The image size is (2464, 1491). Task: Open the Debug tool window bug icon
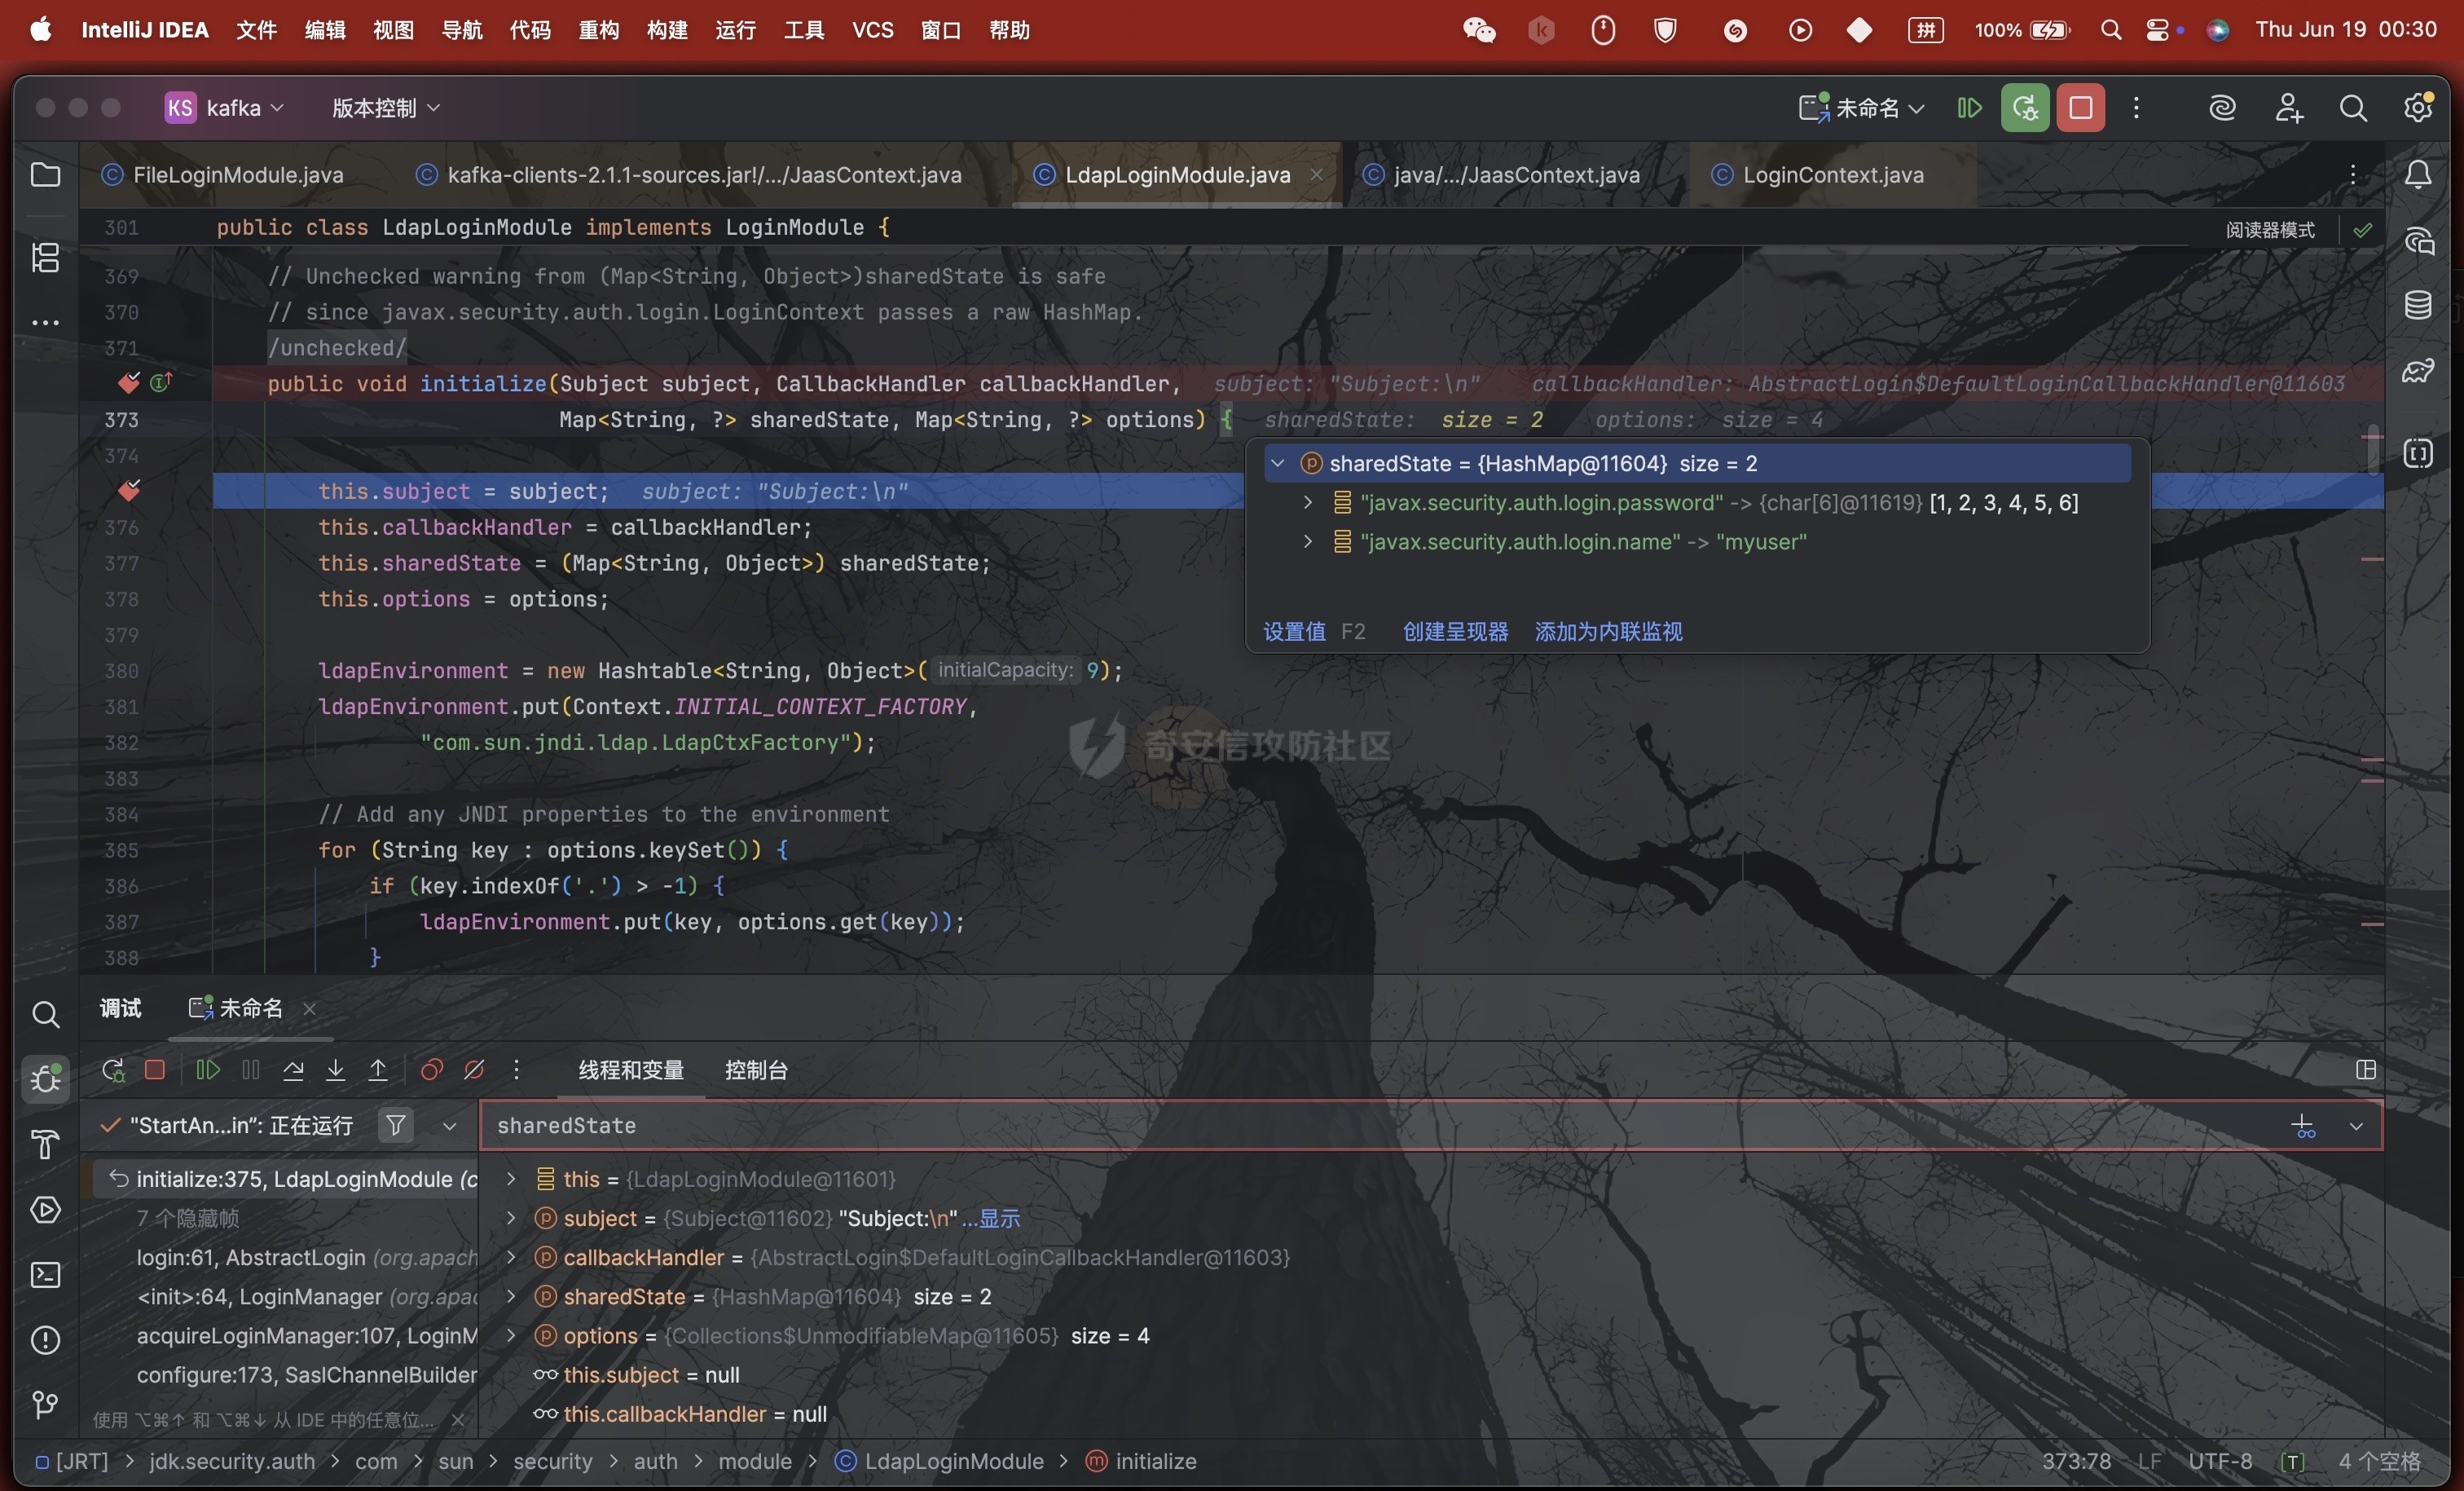point(45,1079)
